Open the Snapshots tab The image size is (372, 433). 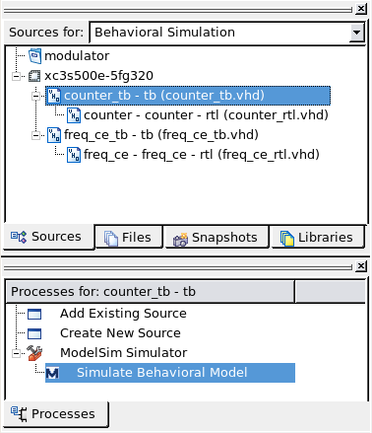pyautogui.click(x=216, y=237)
